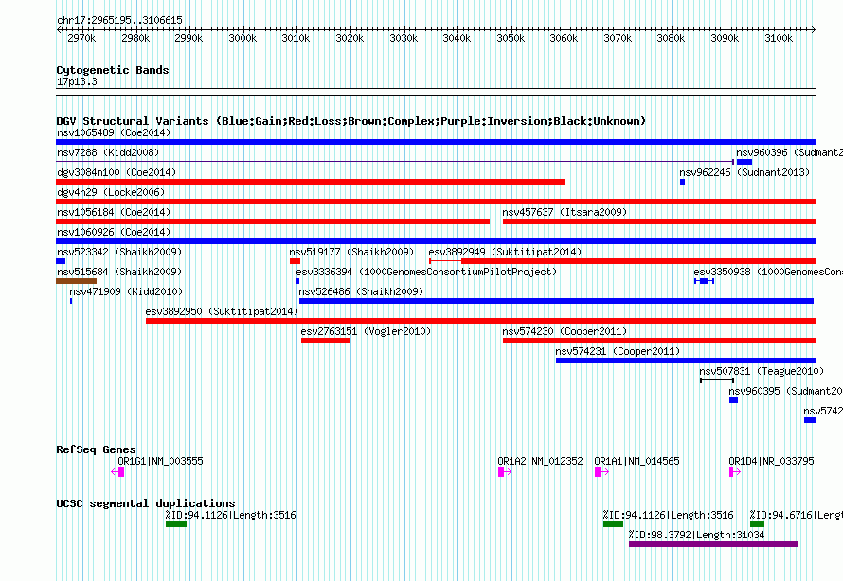Screen dimensions: 843x581
Task: Click the nsv1056184 (Coe2014) red bar
Action: [273, 221]
